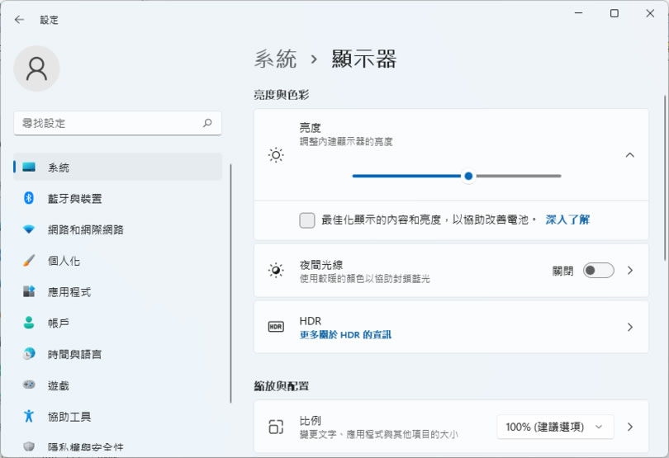Screen dimensions: 669x458
Task: Click the clock globe icon for 時間與語言
Action: pos(29,354)
